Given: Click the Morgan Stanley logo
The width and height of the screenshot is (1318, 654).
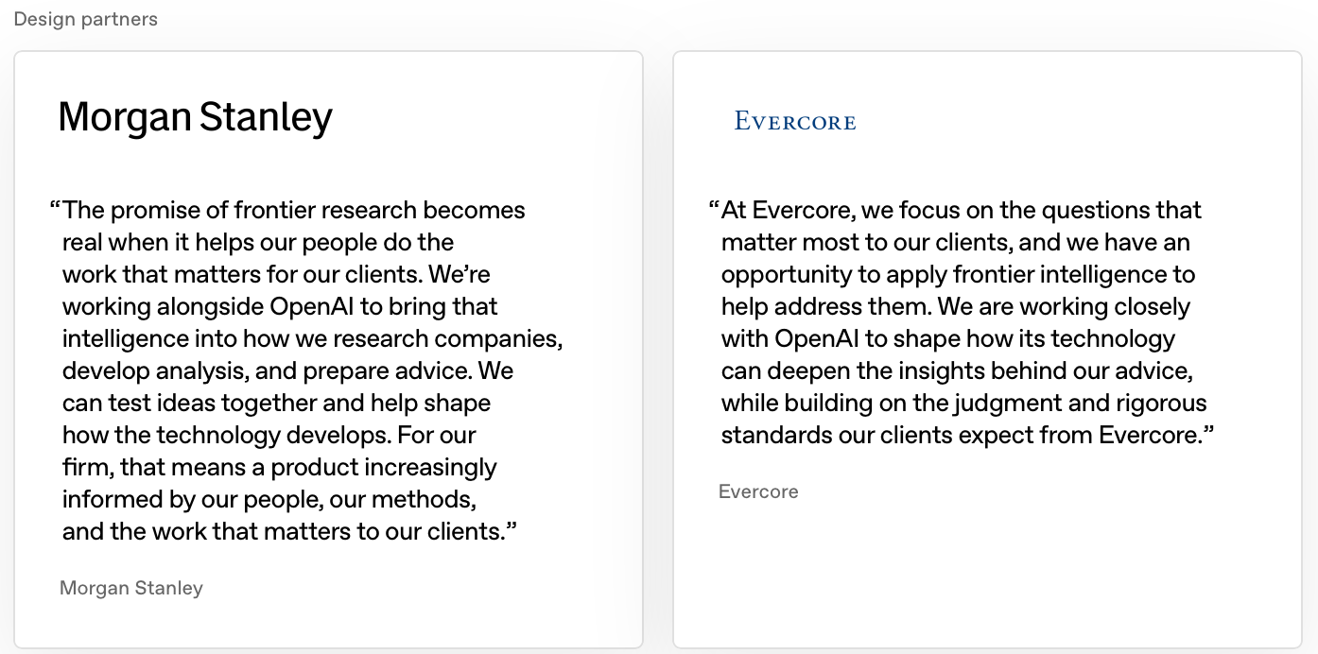Looking at the screenshot, I should pos(195,117).
